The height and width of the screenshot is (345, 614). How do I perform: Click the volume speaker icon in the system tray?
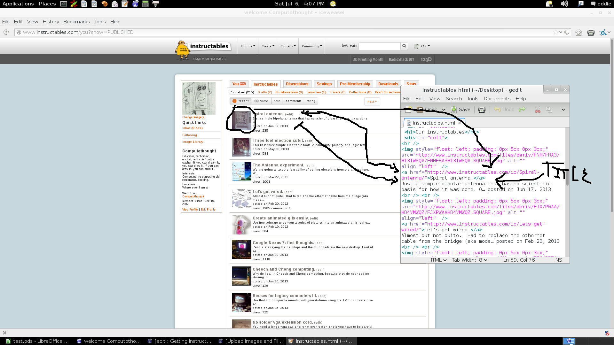pyautogui.click(x=564, y=4)
